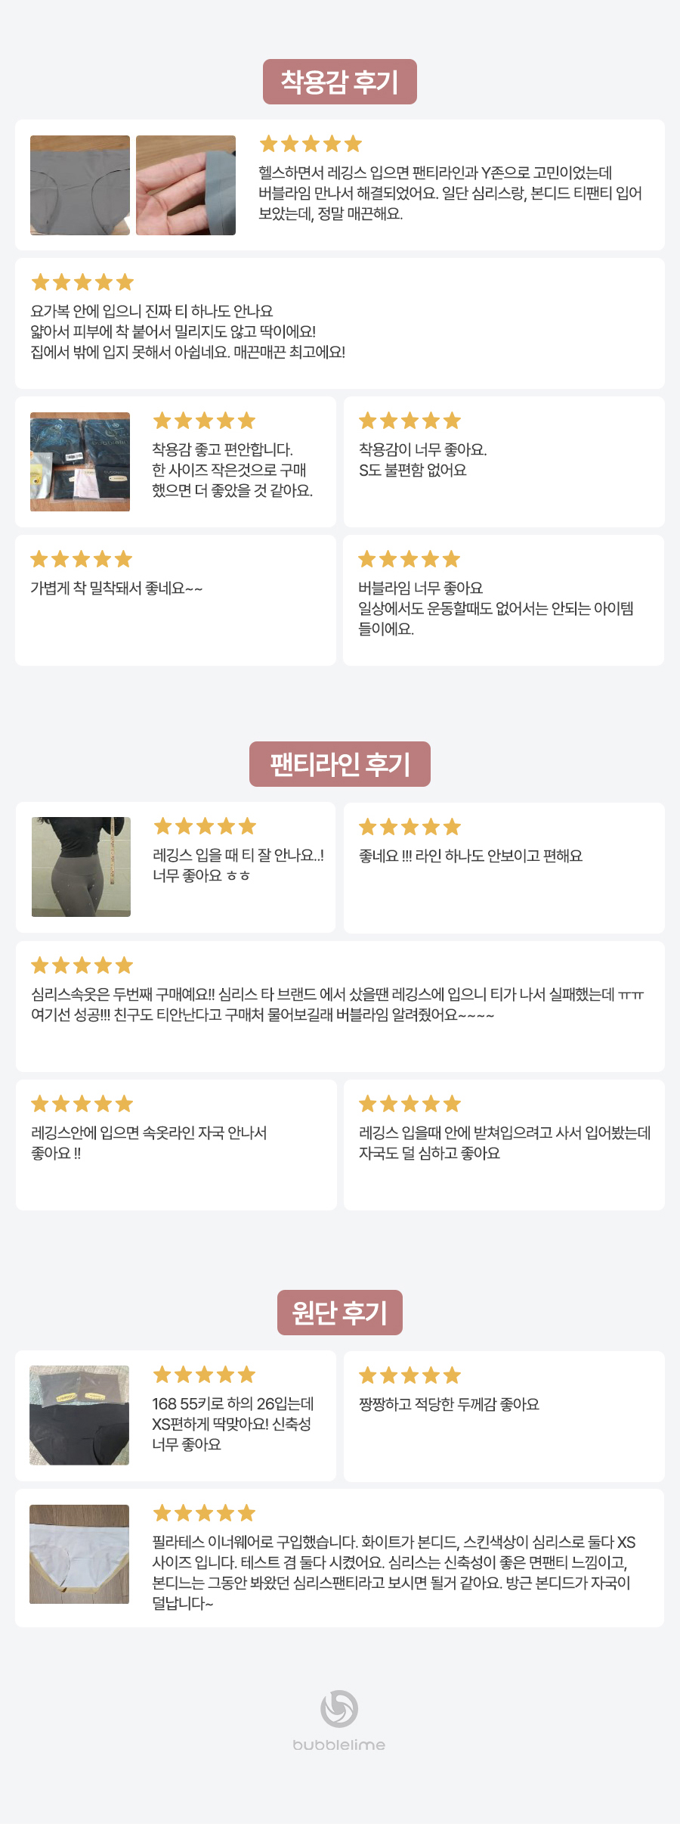Open the white underwear review photo
Viewport: 680px width, 1827px height.
click(79, 1554)
